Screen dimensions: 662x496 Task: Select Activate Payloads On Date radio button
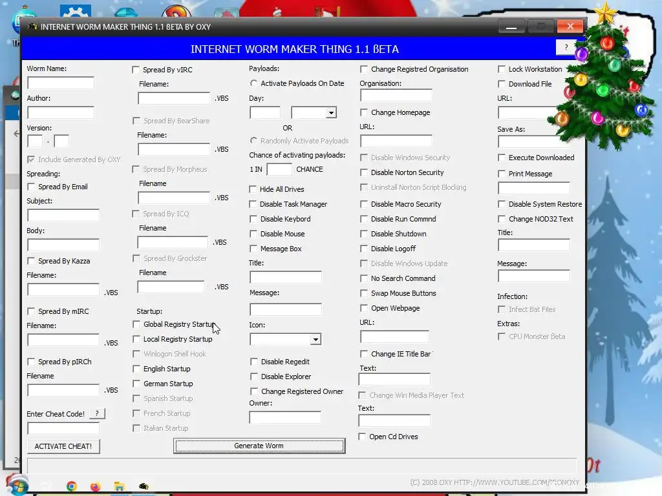[253, 83]
